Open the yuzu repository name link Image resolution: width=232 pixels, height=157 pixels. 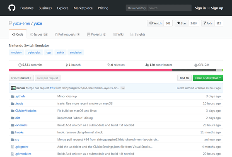tap(38, 23)
